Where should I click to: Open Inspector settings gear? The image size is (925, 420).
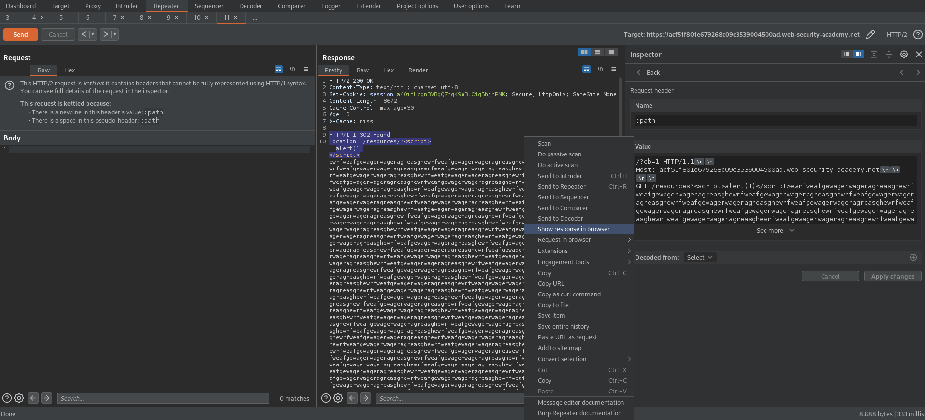coord(904,55)
